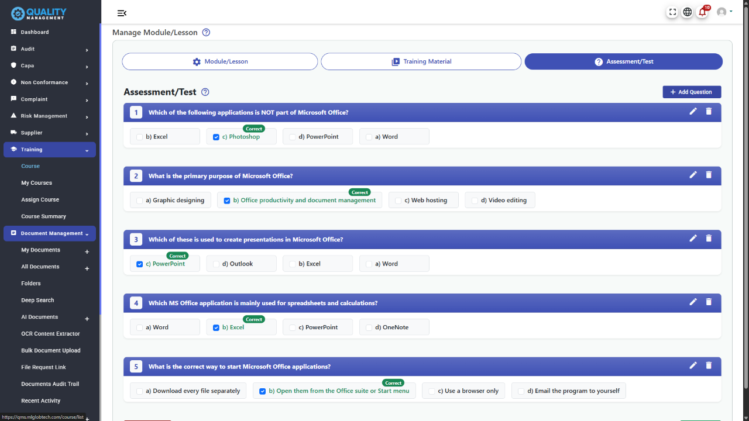Image resolution: width=749 pixels, height=421 pixels.
Task: Click the page vertical scrollbar
Action: coord(746,199)
